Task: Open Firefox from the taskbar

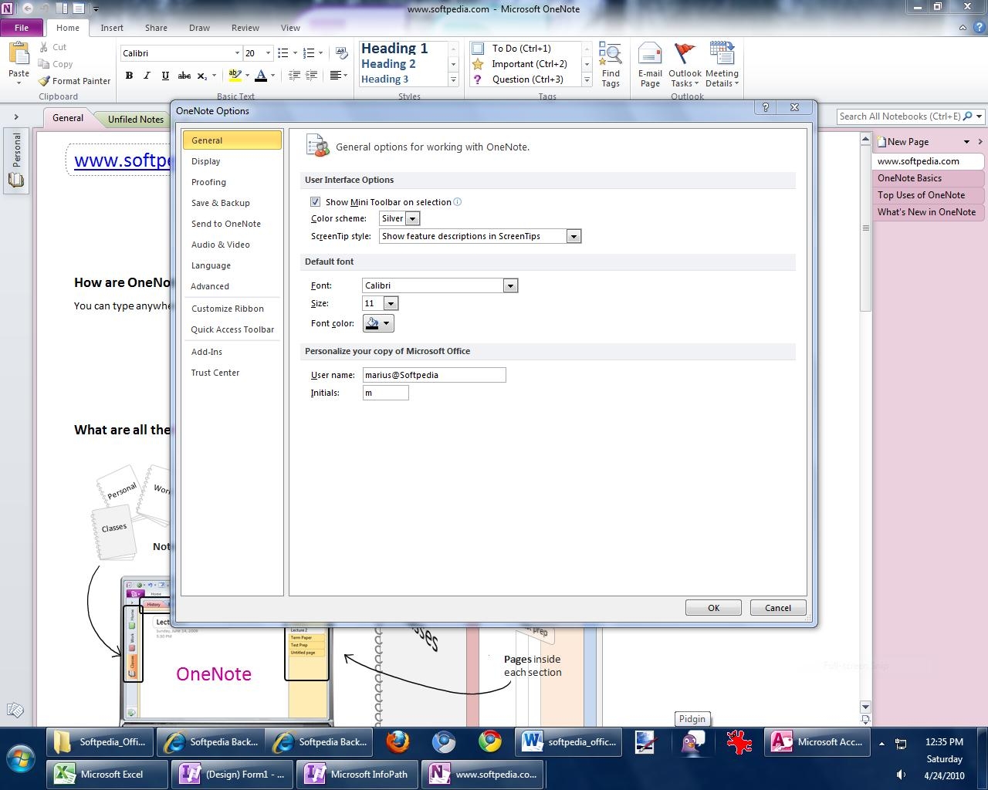Action: [398, 742]
